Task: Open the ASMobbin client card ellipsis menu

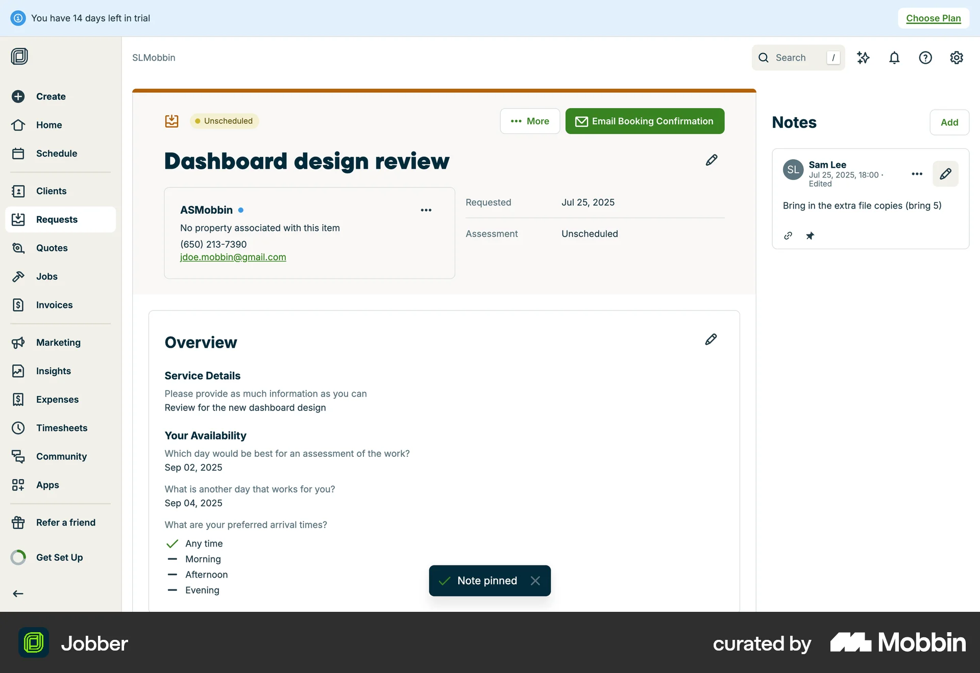Action: click(426, 210)
